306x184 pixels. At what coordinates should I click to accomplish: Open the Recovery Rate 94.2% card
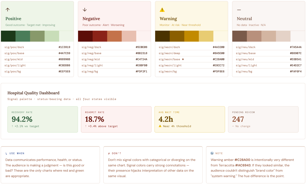click(43, 119)
